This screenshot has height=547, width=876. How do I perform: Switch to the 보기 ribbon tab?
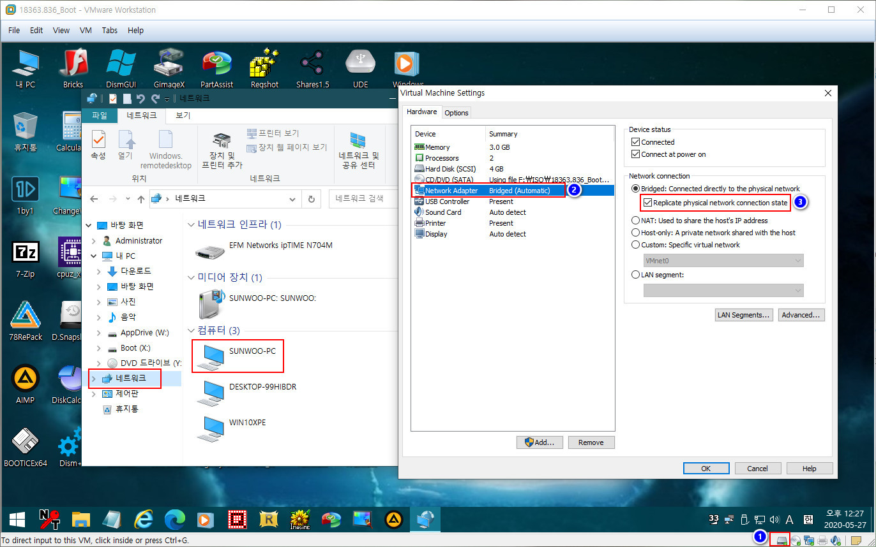coord(183,115)
